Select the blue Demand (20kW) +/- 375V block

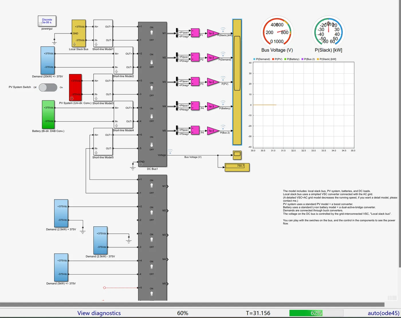(48, 60)
